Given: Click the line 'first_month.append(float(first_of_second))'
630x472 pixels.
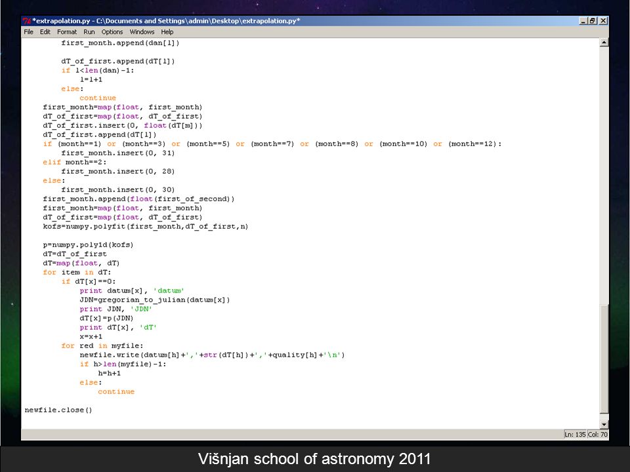Looking at the screenshot, I should (138, 199).
